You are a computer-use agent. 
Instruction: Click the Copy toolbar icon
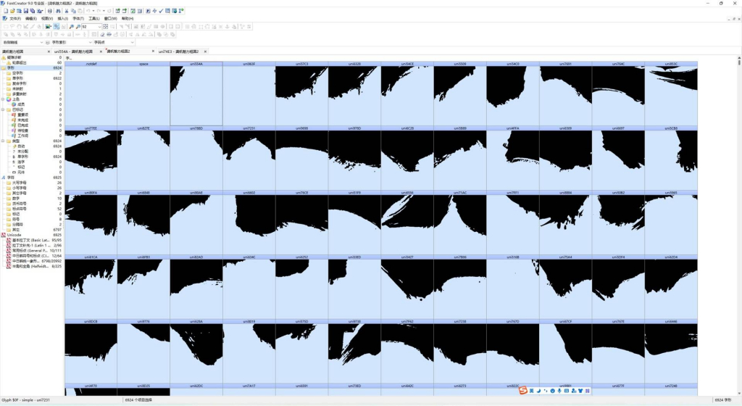point(73,11)
